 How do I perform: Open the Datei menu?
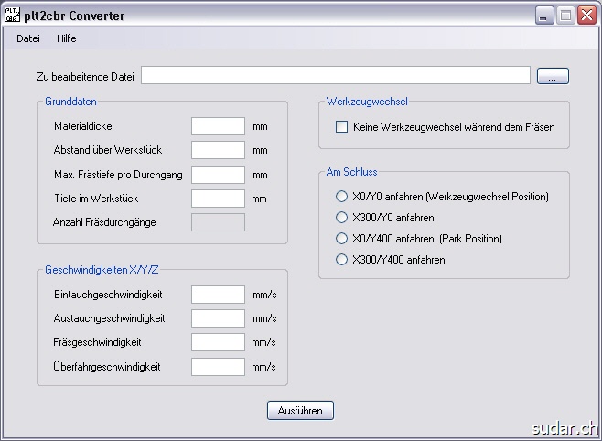click(x=28, y=38)
